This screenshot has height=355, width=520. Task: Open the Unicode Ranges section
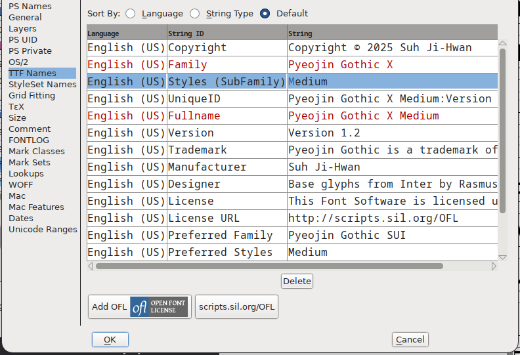pyautogui.click(x=43, y=230)
